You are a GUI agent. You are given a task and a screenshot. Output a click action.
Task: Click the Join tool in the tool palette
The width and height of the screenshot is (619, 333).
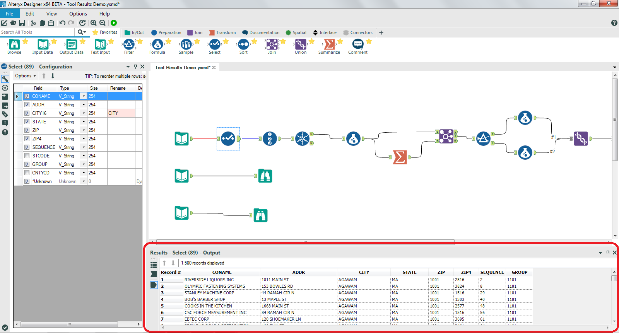[x=272, y=44]
